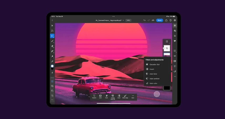Redo the last undone action

pos(149,20)
